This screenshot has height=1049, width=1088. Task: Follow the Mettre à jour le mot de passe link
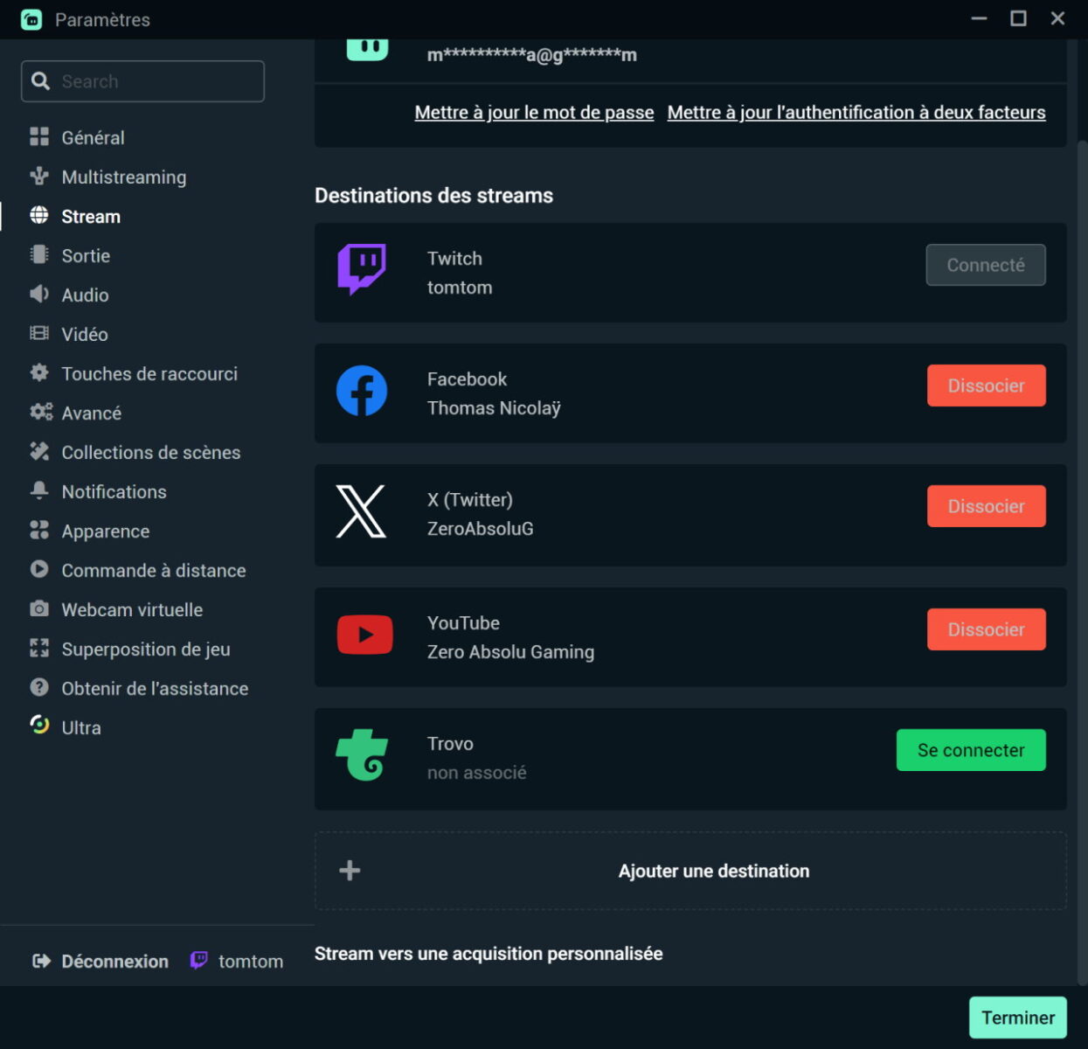pyautogui.click(x=534, y=112)
